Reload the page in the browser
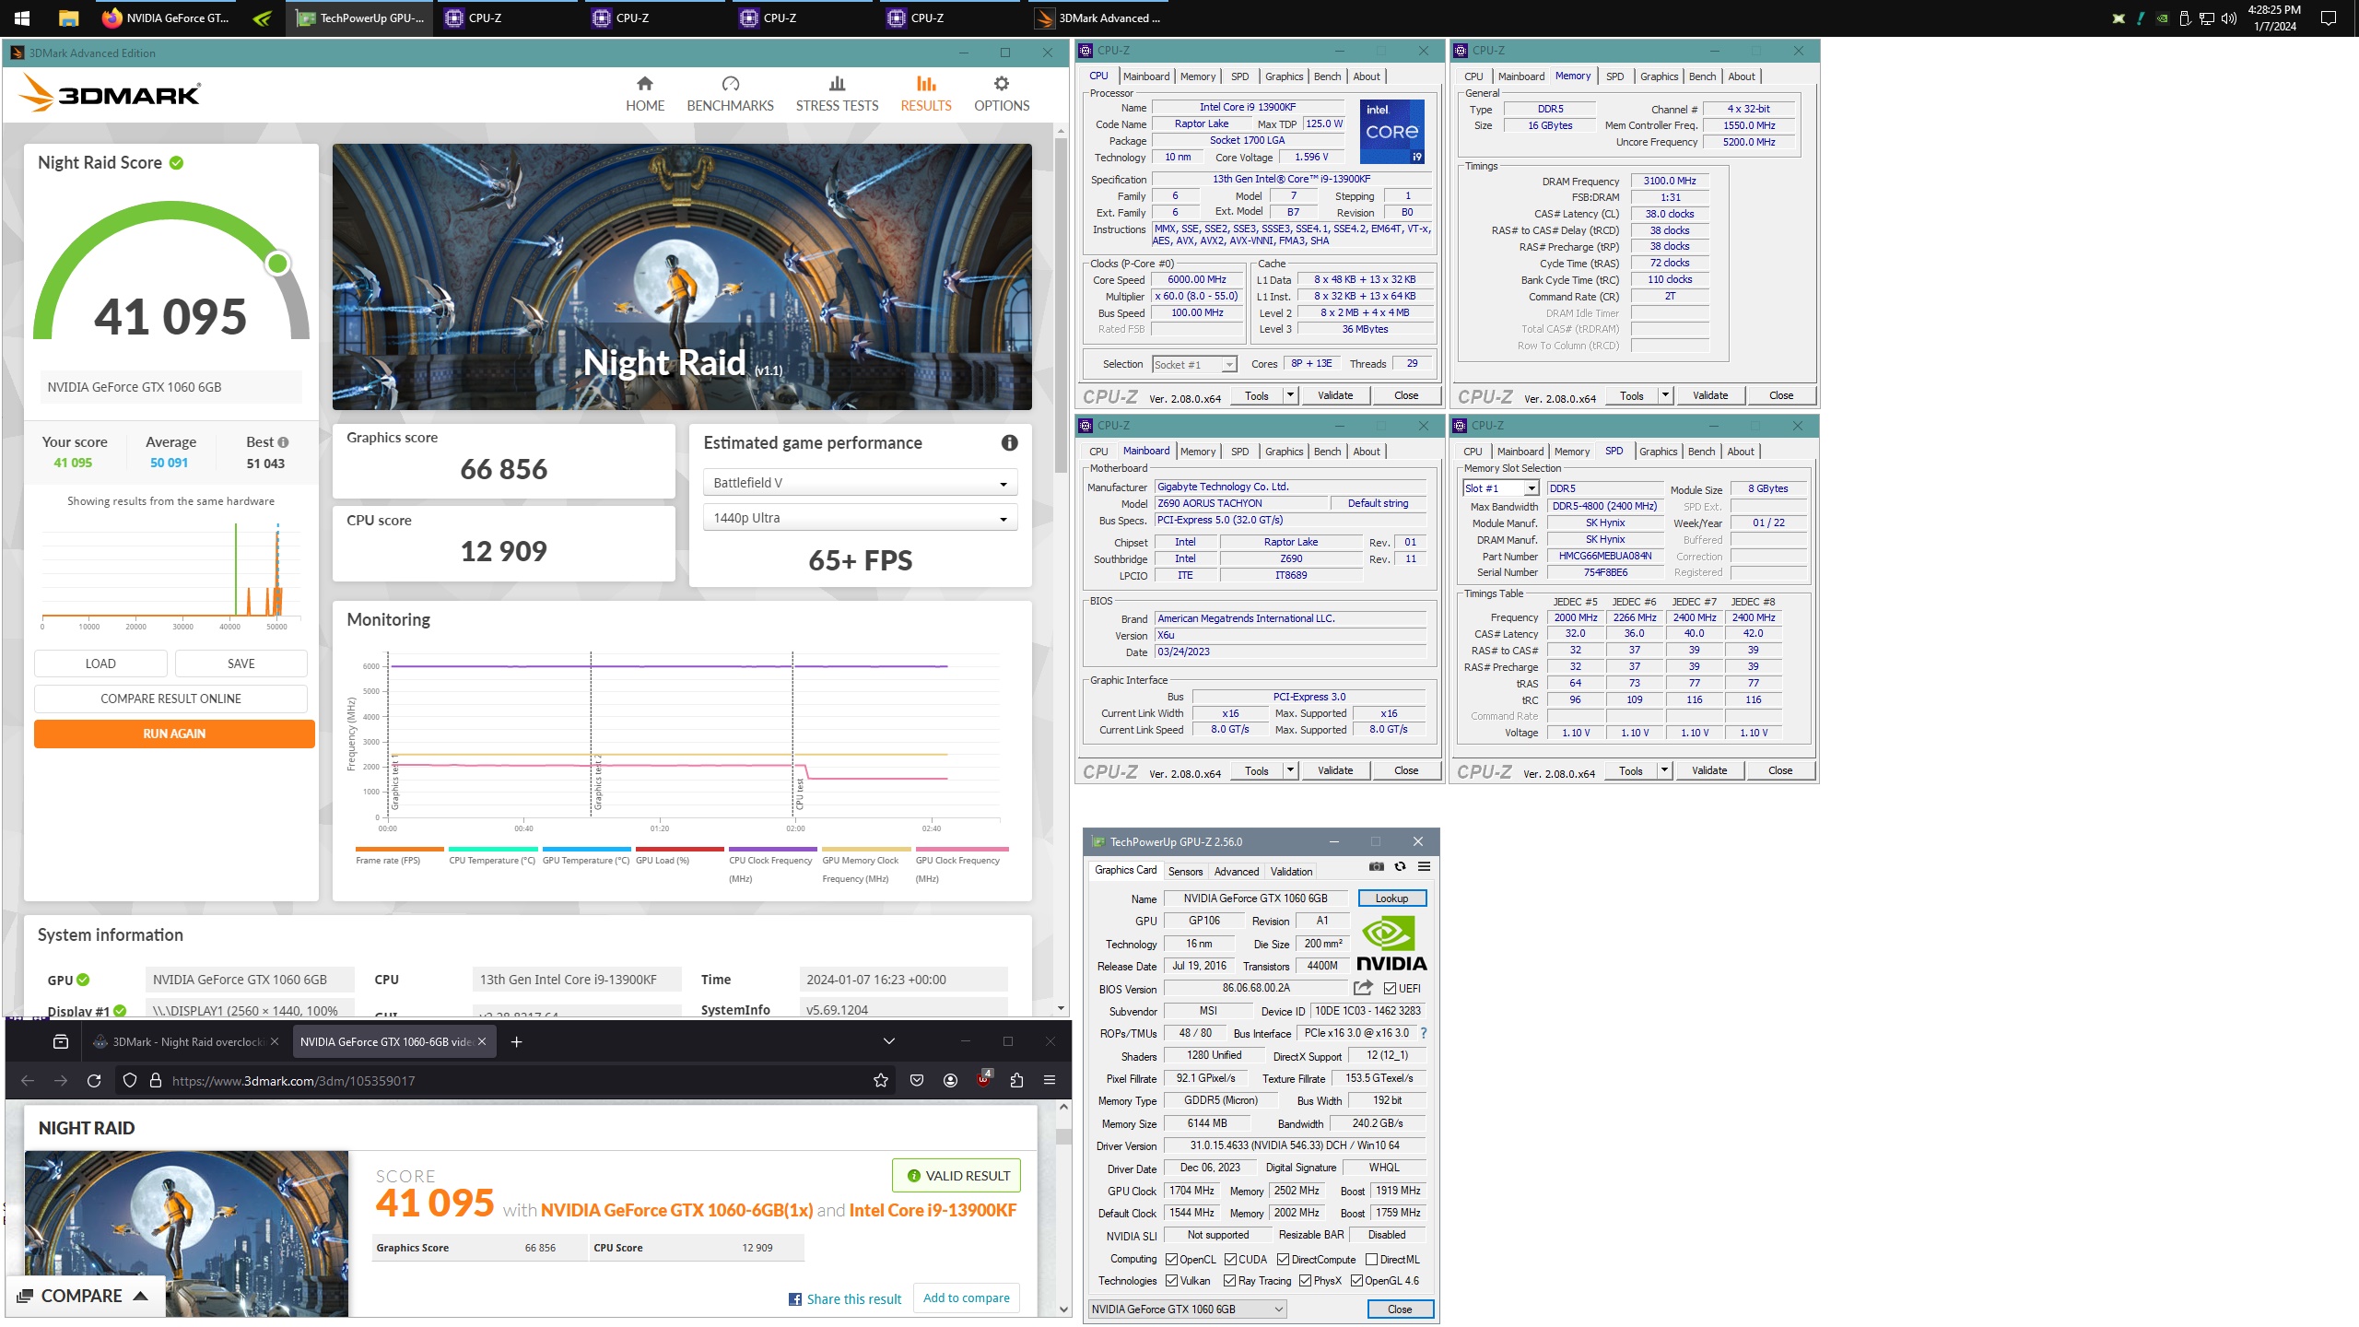 point(93,1080)
